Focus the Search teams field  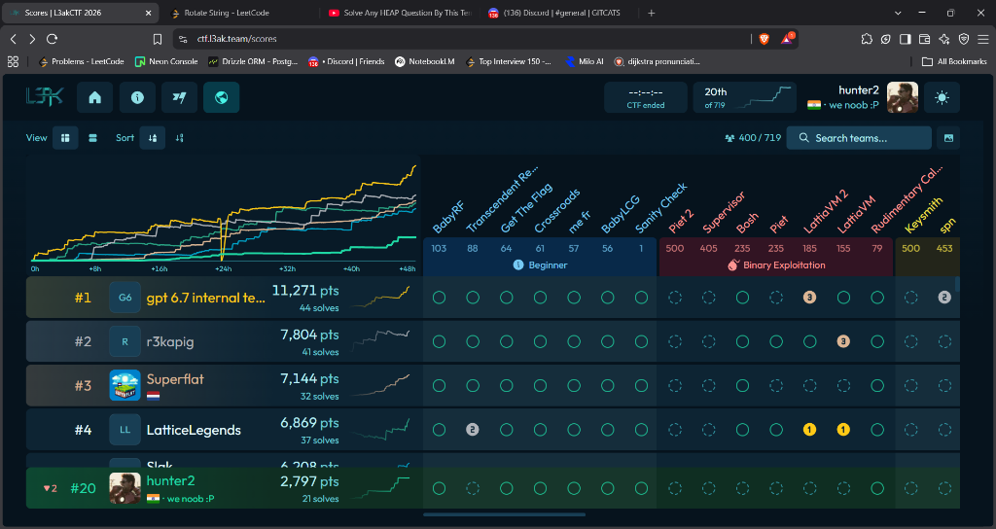tap(859, 138)
